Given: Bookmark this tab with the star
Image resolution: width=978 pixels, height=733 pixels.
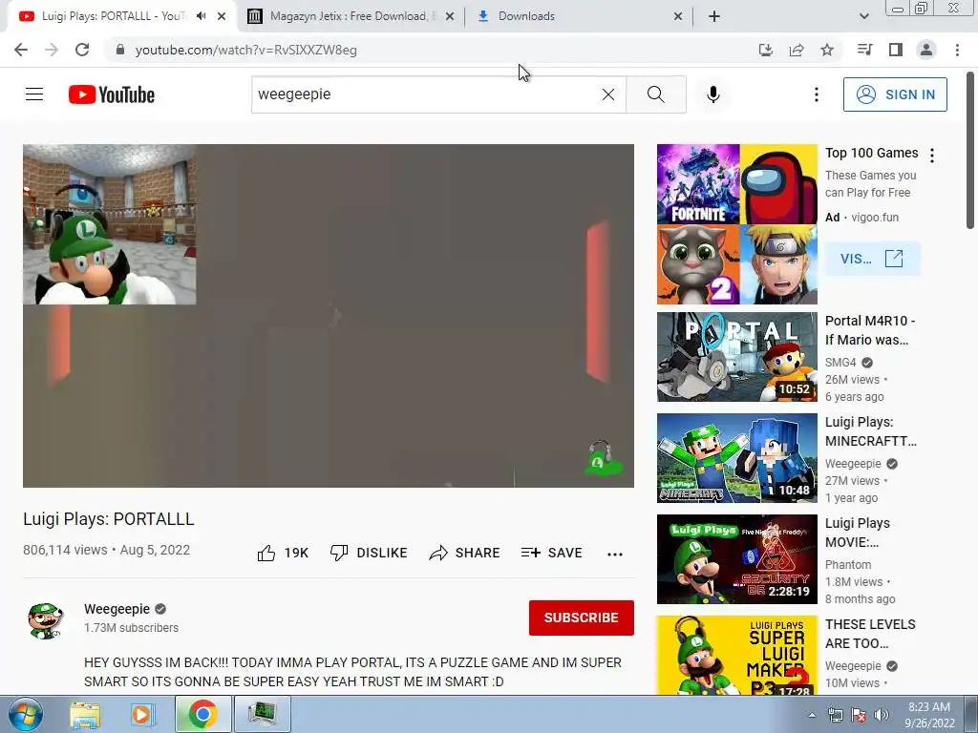Looking at the screenshot, I should point(827,50).
